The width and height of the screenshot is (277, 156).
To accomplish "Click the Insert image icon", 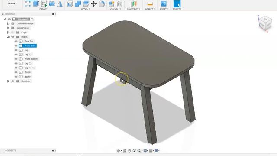I will (x=164, y=4).
